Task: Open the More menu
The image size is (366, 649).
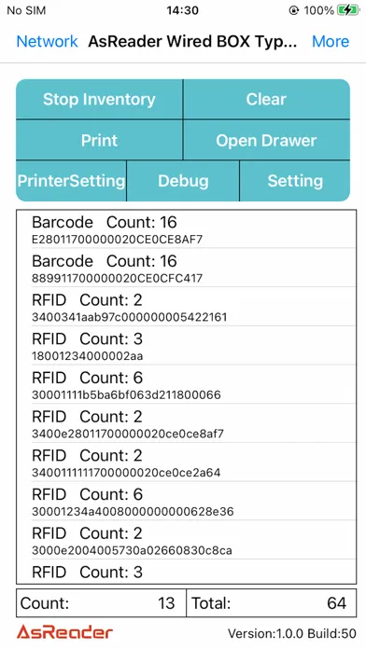Action: pyautogui.click(x=331, y=41)
